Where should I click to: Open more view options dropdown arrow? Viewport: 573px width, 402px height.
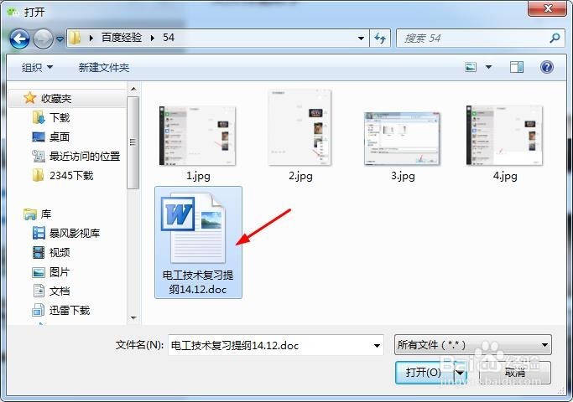coord(488,67)
